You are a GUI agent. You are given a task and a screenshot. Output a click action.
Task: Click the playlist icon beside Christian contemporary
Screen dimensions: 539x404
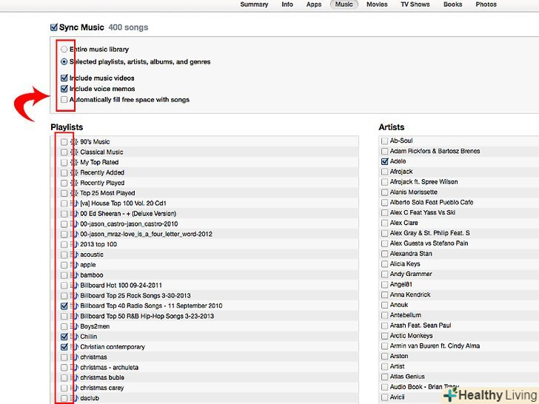tap(74, 347)
